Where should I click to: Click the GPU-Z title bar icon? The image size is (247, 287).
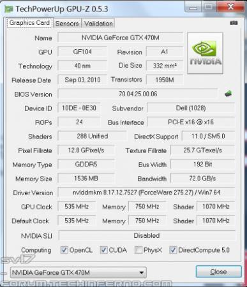(x=9, y=9)
